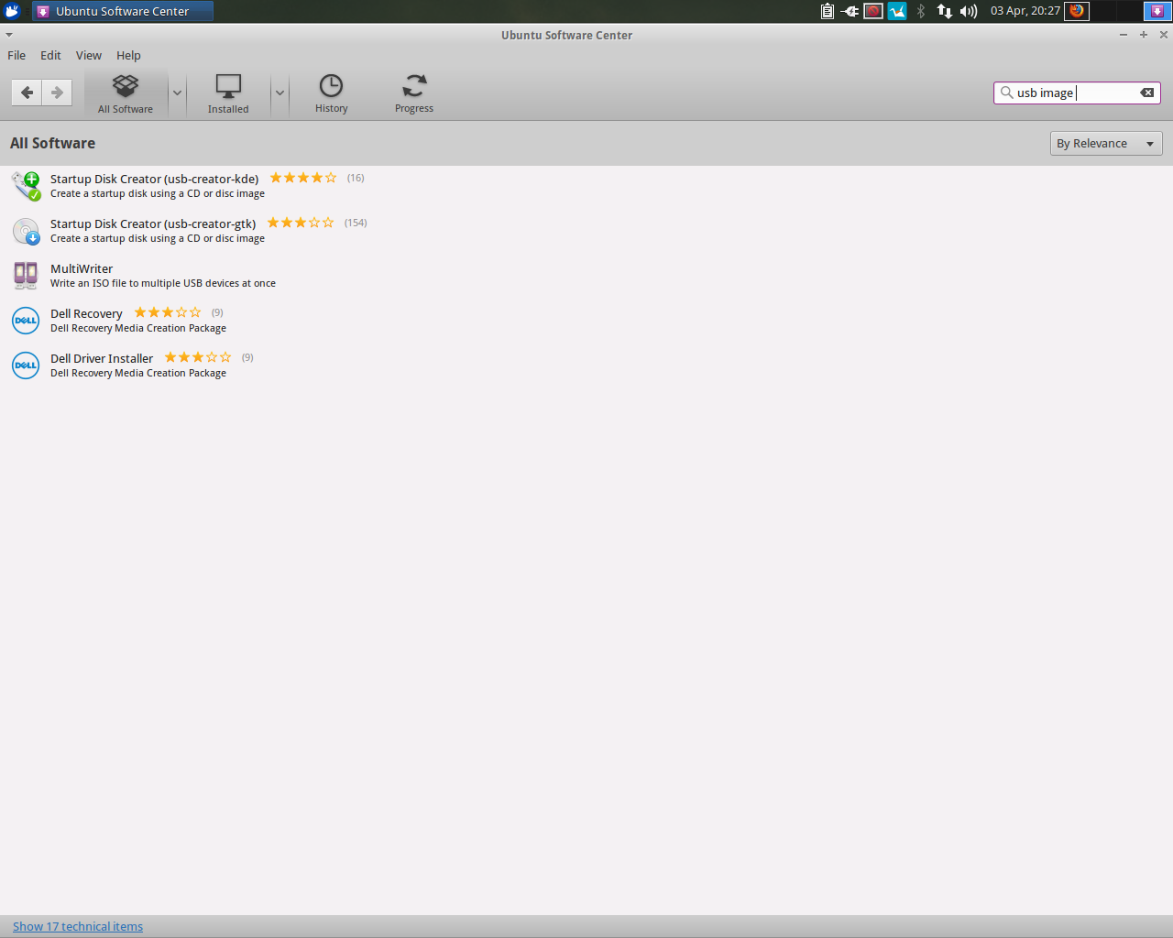Viewport: 1173px width, 938px height.
Task: Click the Show 17 technical items link
Action: 78,926
